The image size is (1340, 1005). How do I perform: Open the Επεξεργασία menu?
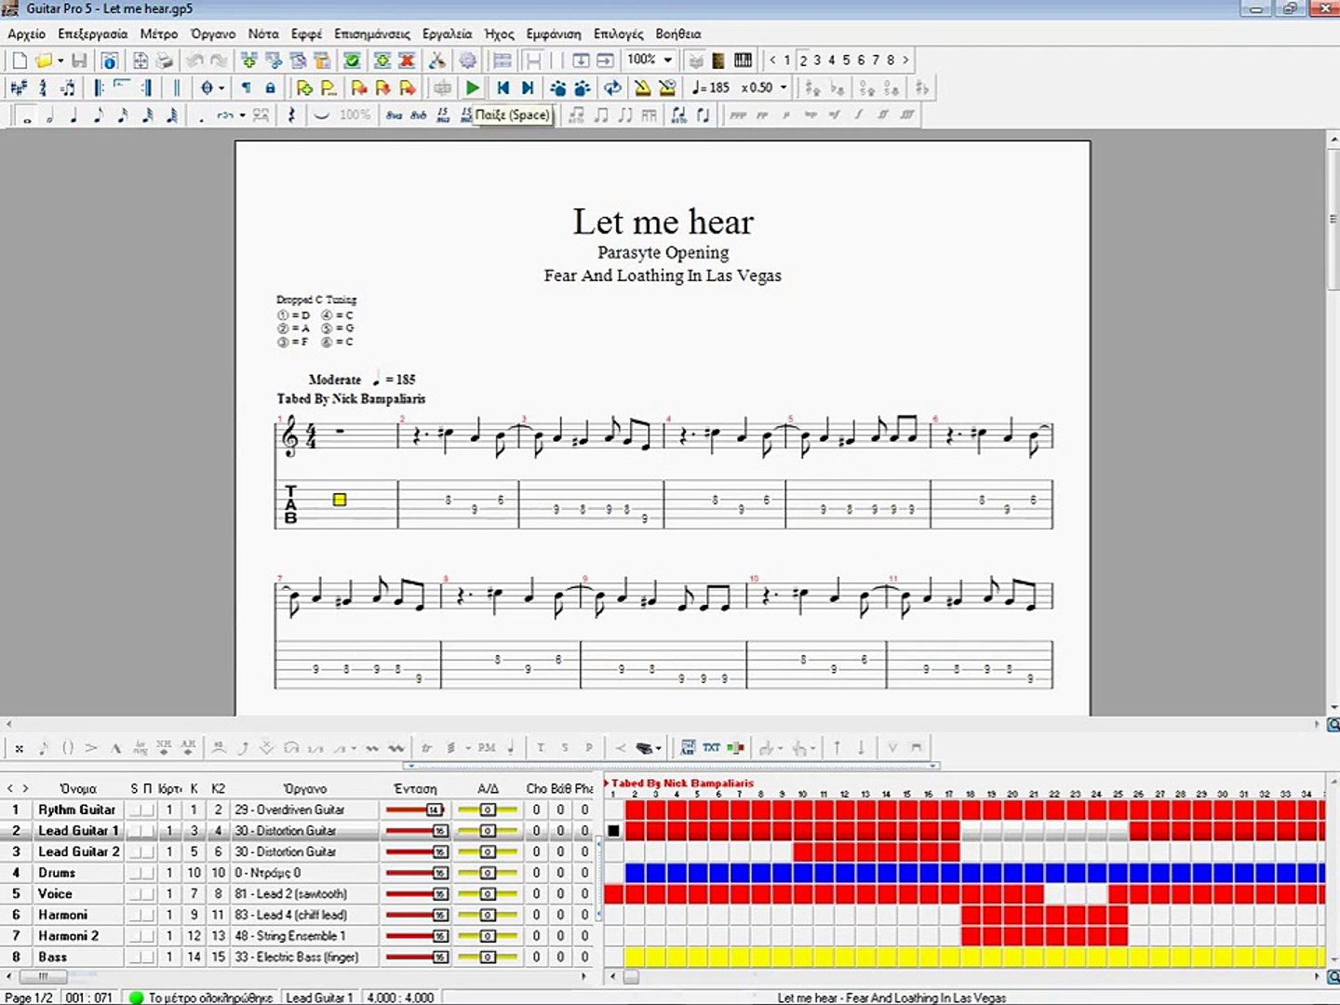point(92,33)
